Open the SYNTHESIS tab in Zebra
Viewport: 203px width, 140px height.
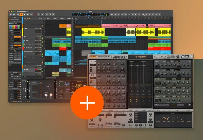(93, 56)
